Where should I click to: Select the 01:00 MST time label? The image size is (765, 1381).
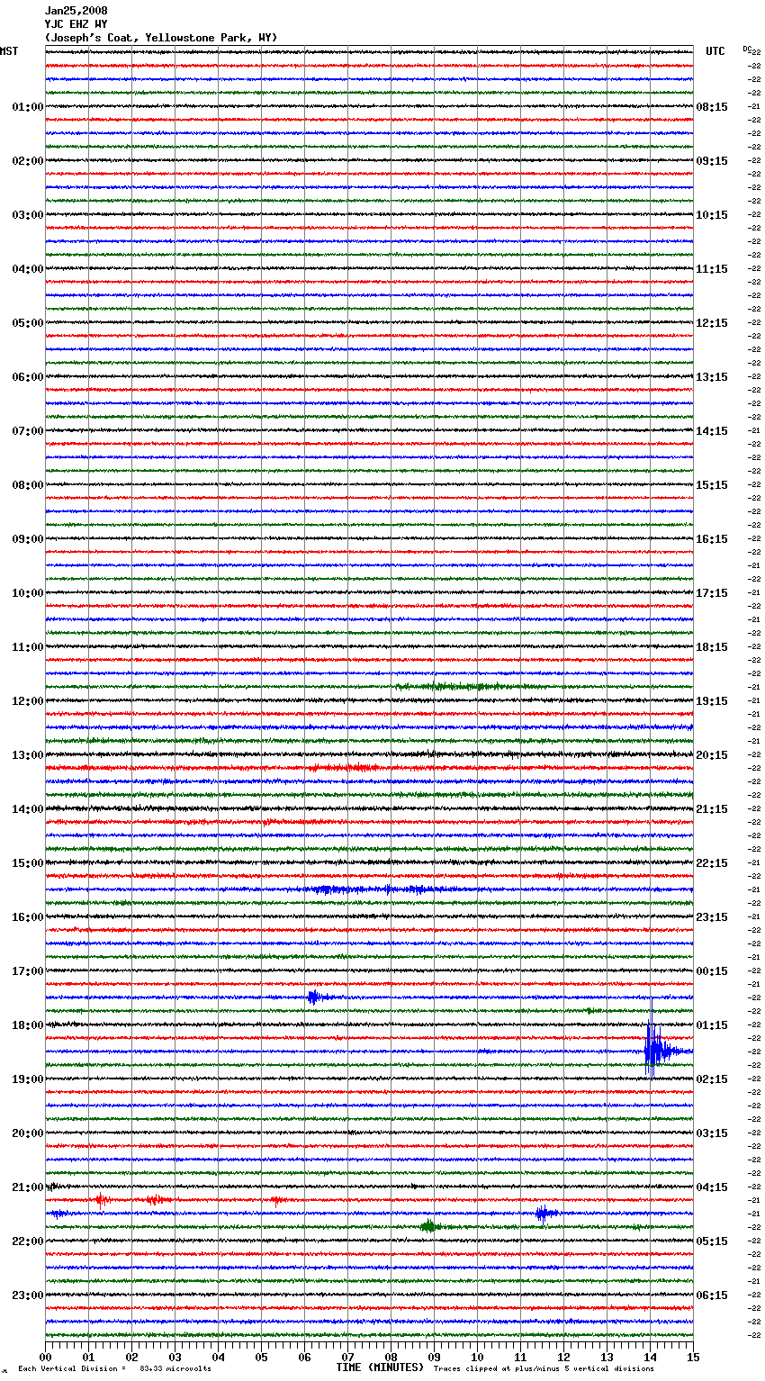point(27,107)
